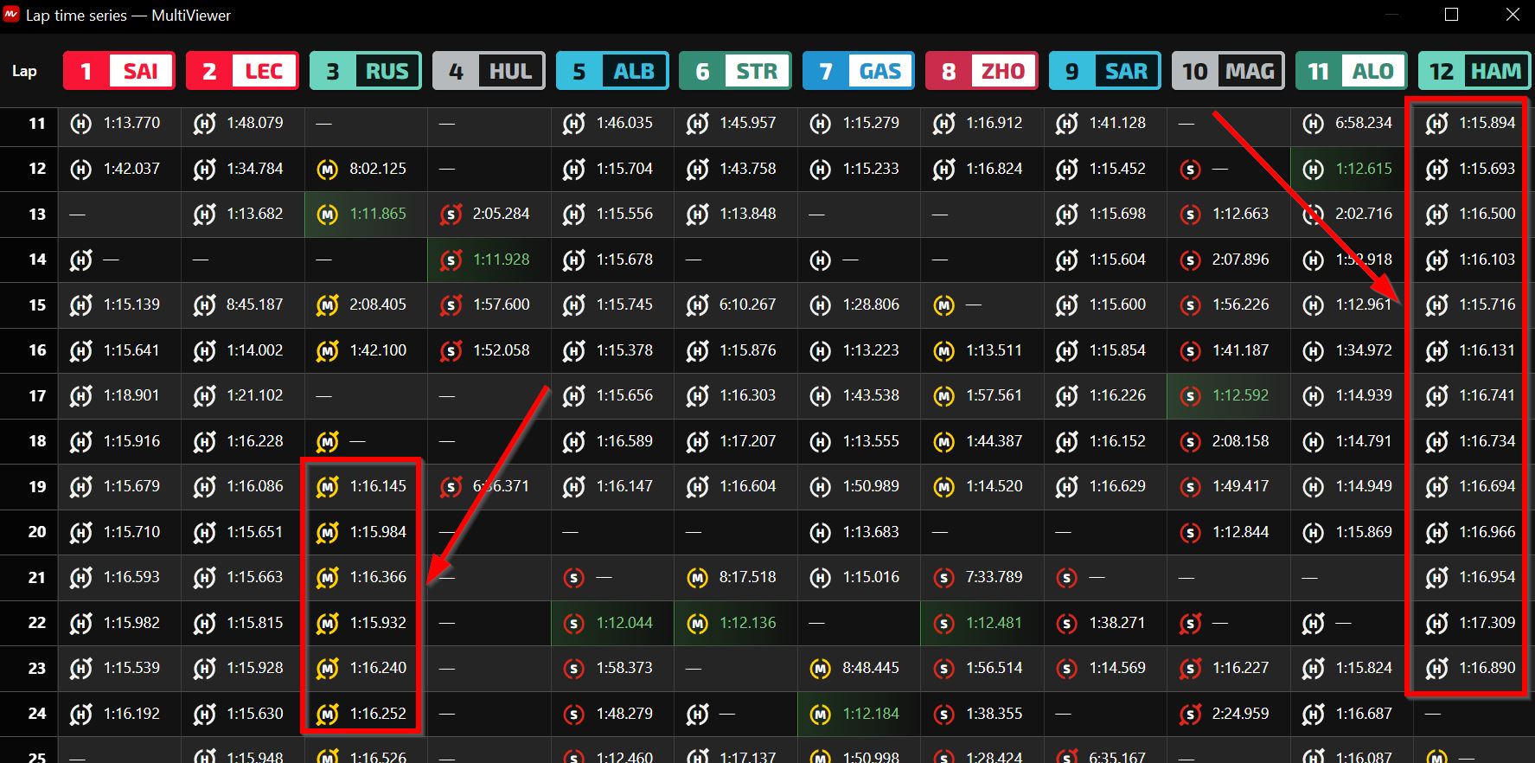
Task: Click hard tyre icon beside 6:58.234
Action: (1313, 124)
